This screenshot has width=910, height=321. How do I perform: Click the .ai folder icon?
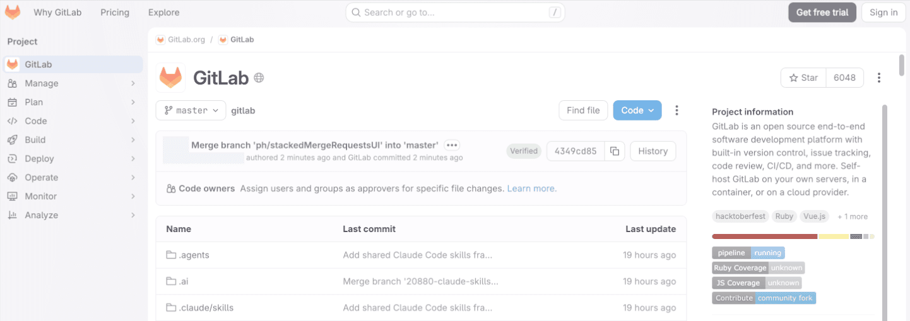170,282
